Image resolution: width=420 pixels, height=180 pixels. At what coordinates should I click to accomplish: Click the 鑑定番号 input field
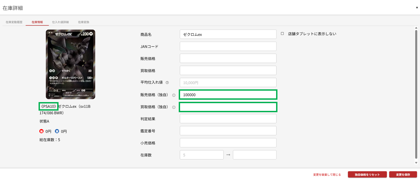pos(228,131)
